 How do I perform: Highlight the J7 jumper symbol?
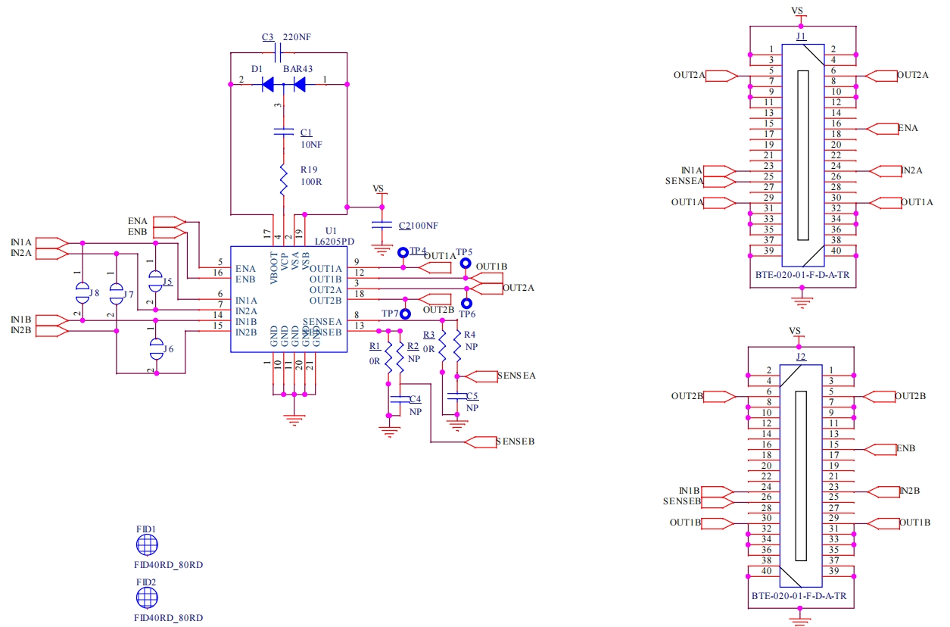click(116, 292)
